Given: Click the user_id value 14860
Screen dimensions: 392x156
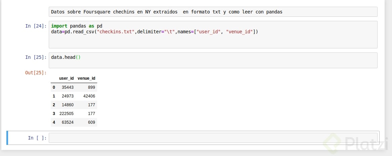Looking at the screenshot, I should [68, 105].
